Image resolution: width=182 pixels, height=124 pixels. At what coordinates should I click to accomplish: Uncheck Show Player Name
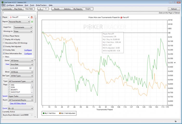click(x=4, y=36)
